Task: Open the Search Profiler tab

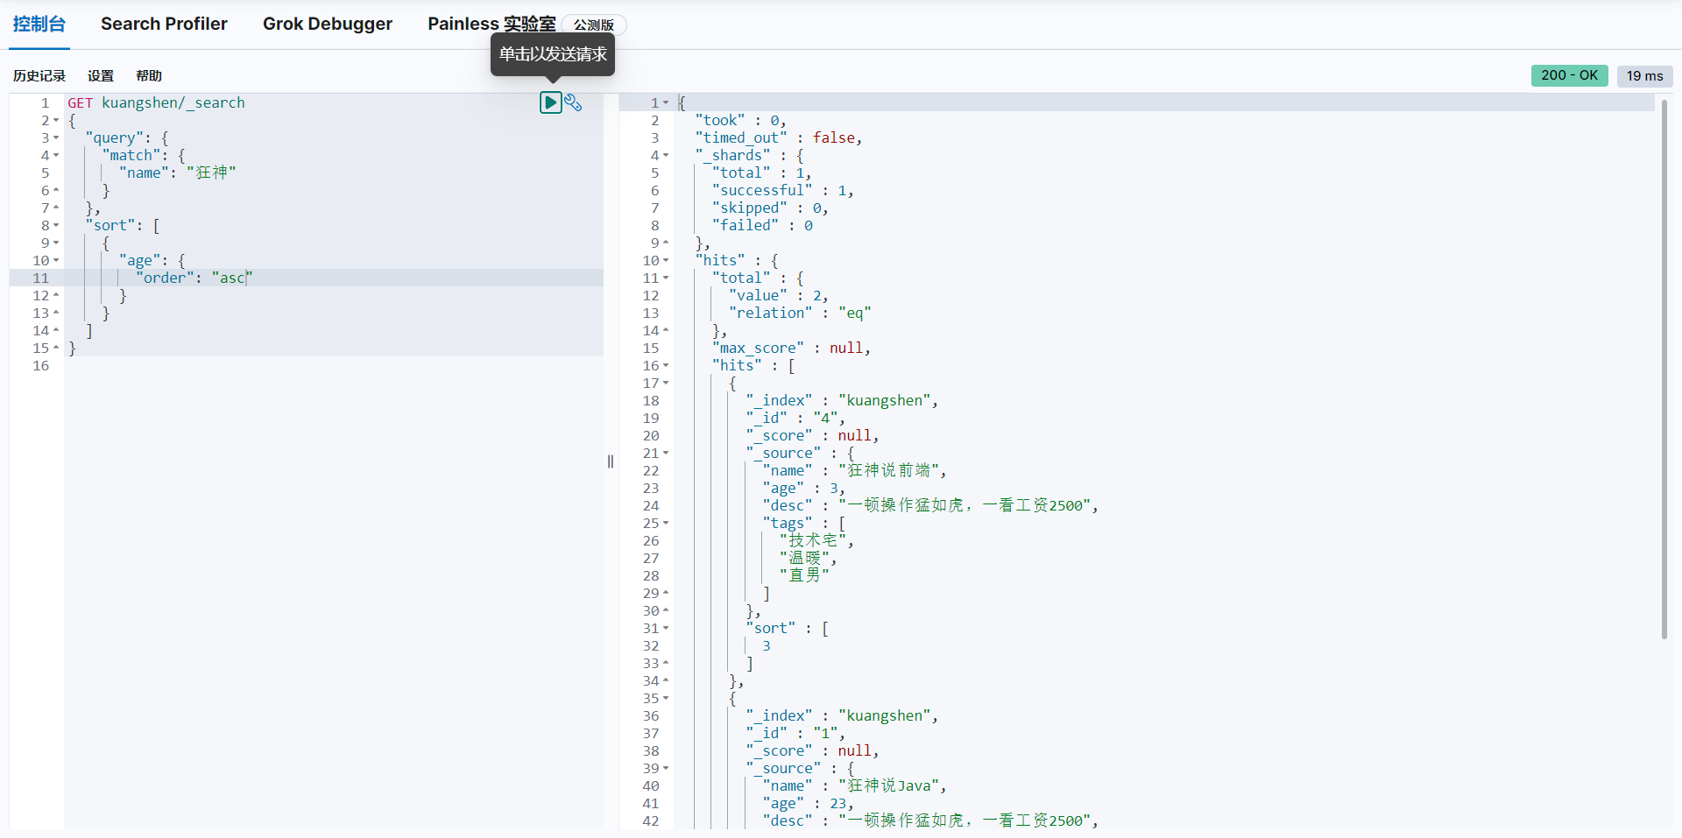Action: (x=164, y=24)
